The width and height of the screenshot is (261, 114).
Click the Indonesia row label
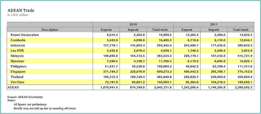pos(18,45)
